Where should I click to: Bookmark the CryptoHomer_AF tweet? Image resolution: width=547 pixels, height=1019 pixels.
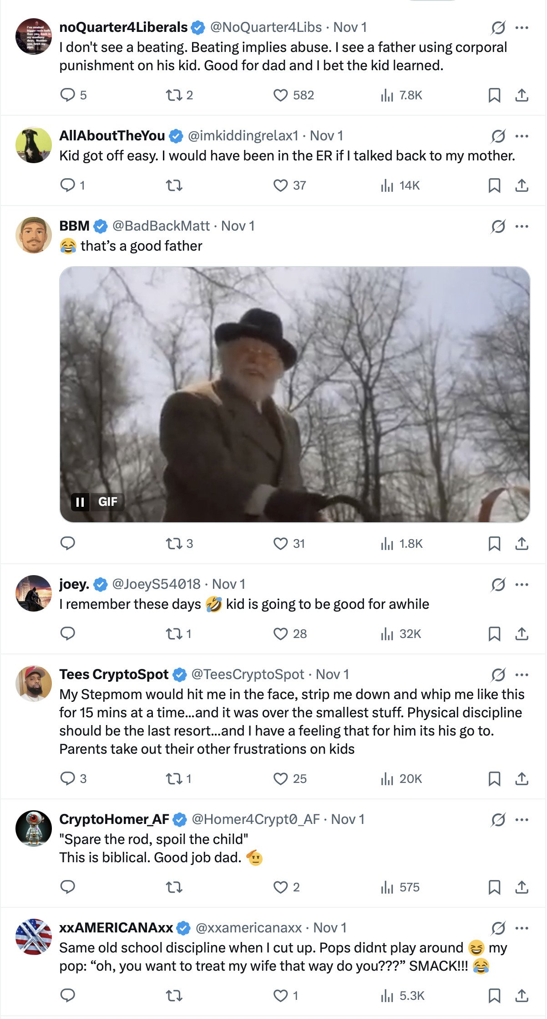click(494, 887)
